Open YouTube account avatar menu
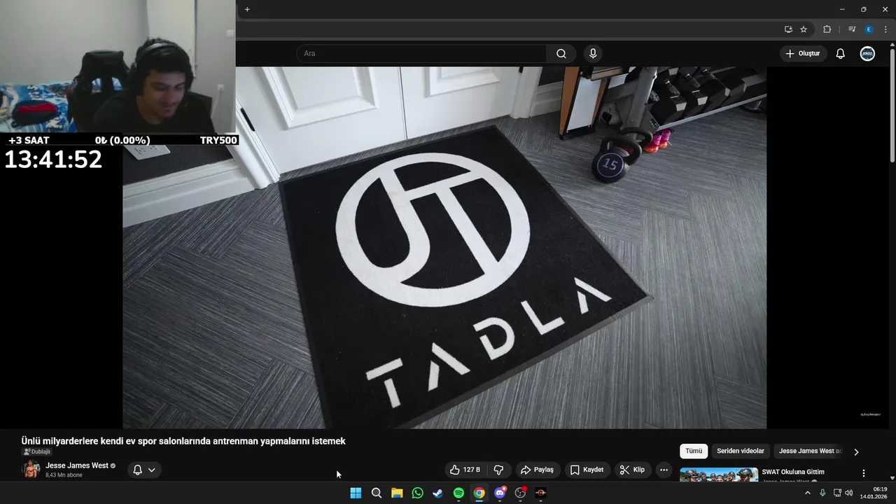This screenshot has height=504, width=896. (867, 54)
